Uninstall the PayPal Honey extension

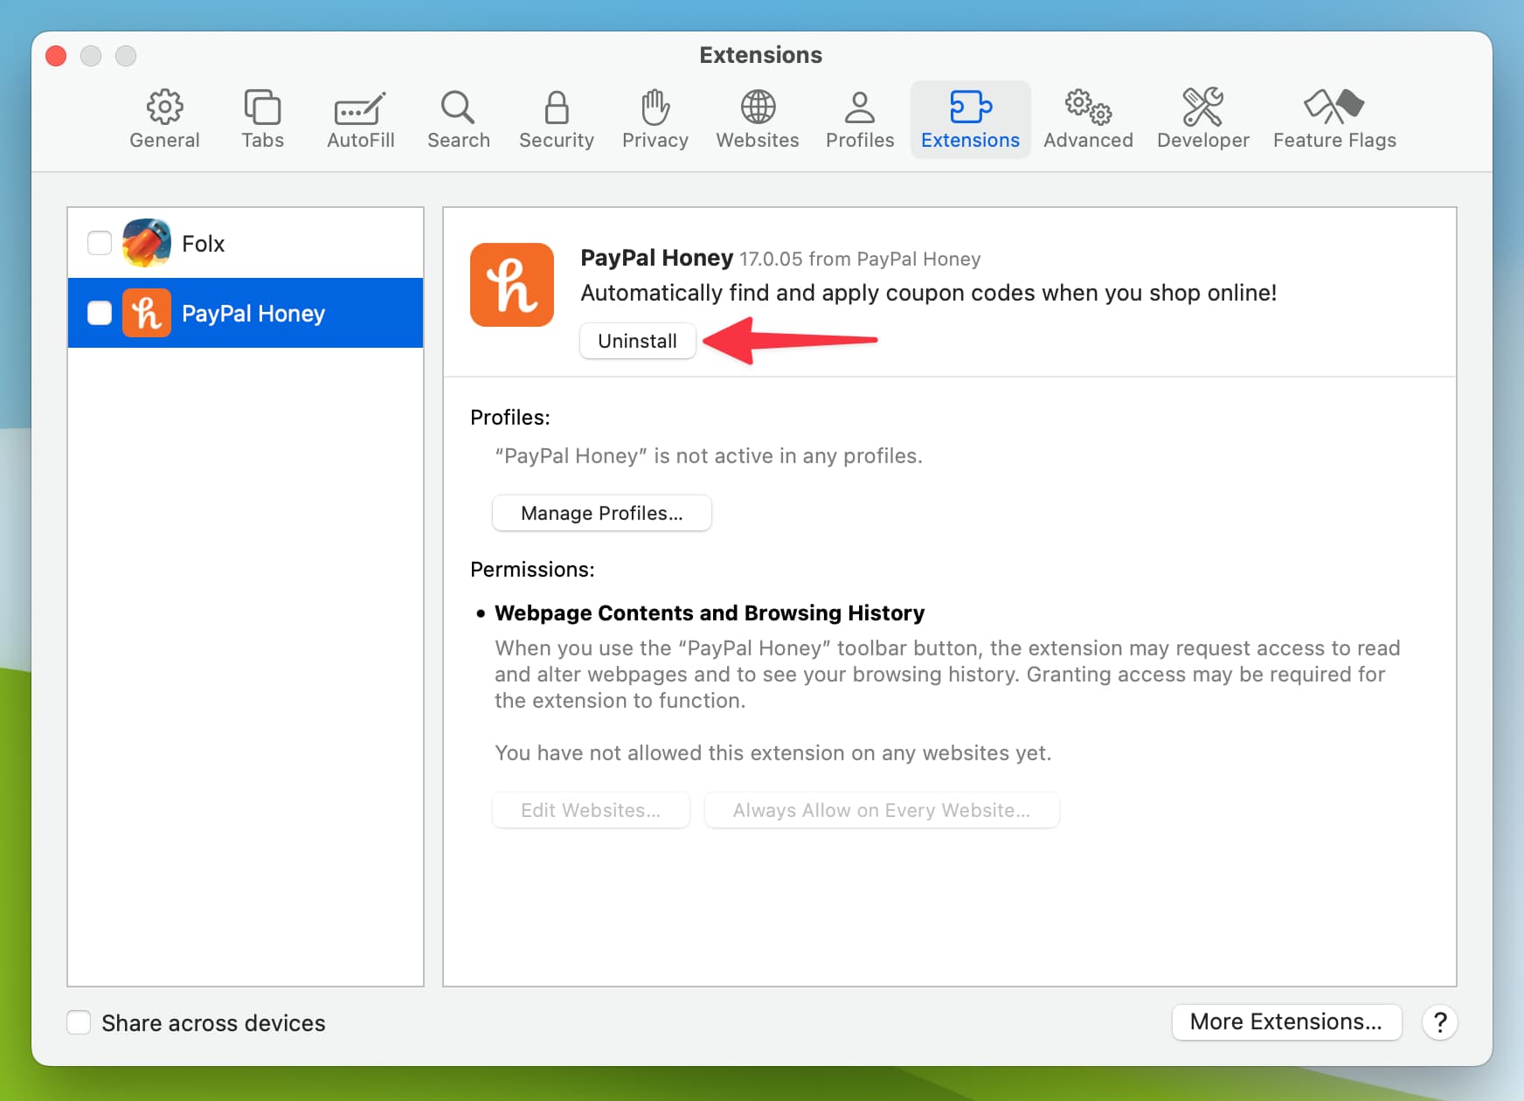point(637,341)
